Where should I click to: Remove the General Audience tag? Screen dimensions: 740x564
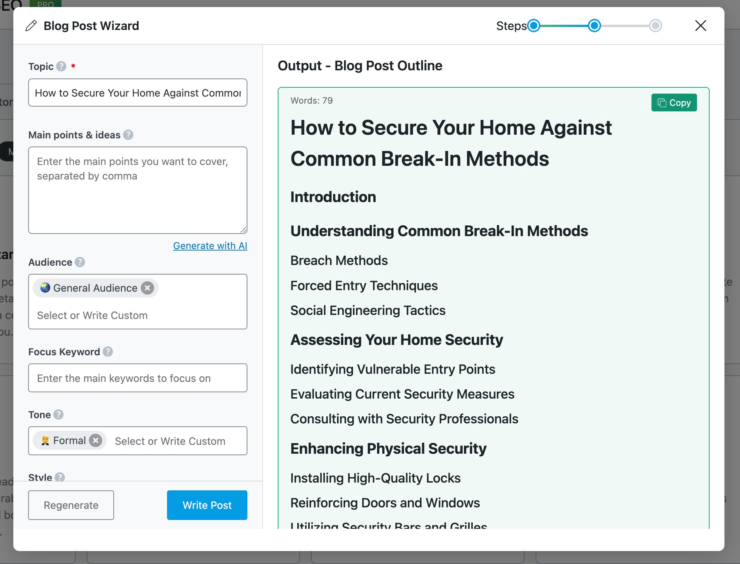click(x=147, y=288)
